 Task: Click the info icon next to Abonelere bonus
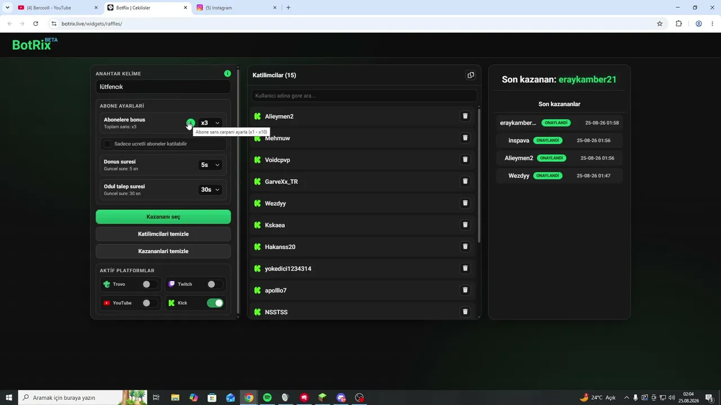[x=190, y=123]
